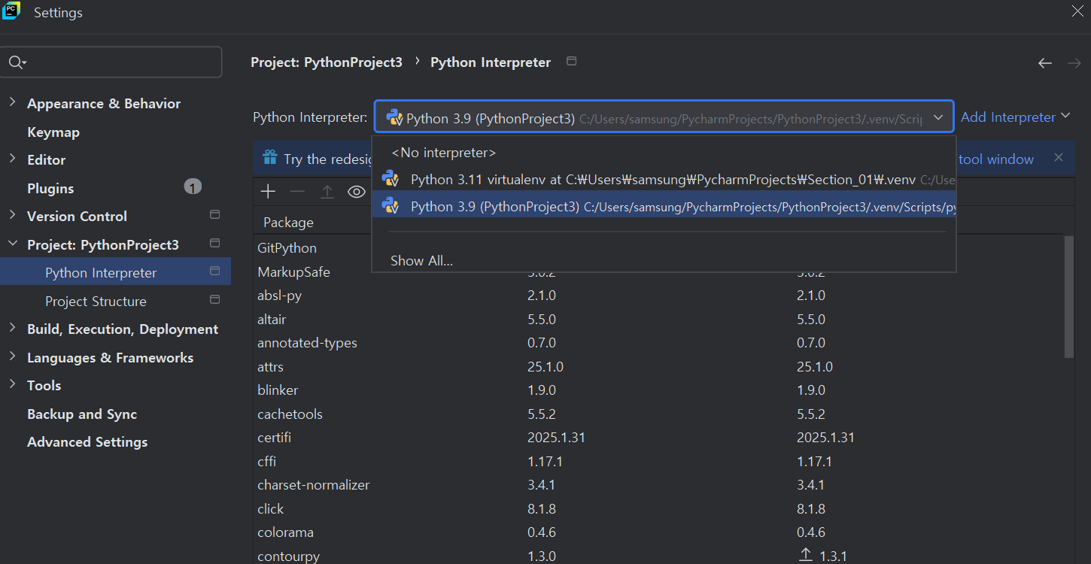Image resolution: width=1091 pixels, height=564 pixels.
Task: Click project icon beside Project Structure sidebar item
Action: 214,300
